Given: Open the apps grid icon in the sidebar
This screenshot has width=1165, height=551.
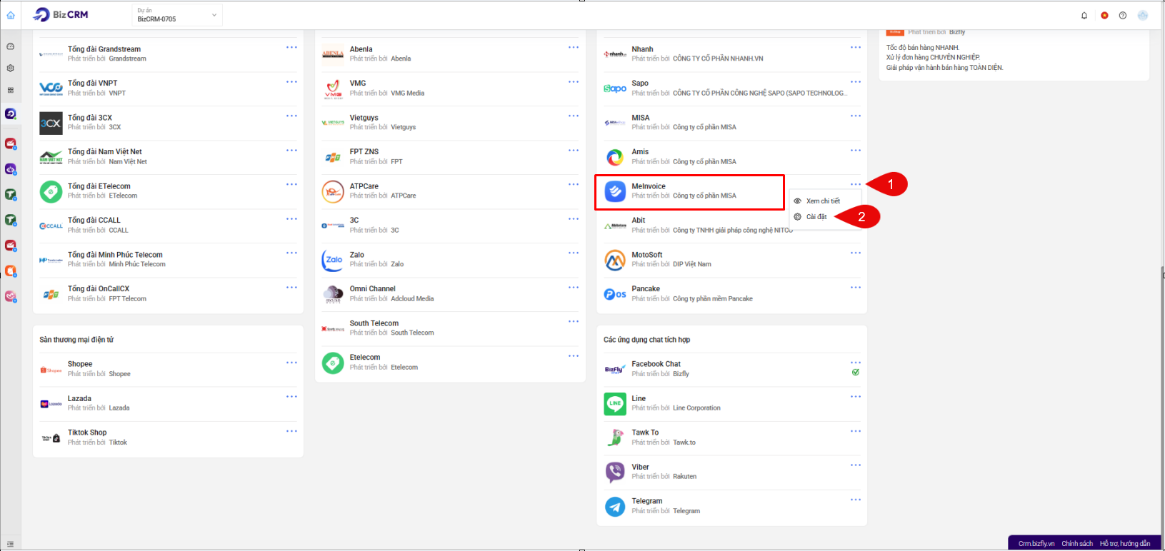Looking at the screenshot, I should point(11,91).
